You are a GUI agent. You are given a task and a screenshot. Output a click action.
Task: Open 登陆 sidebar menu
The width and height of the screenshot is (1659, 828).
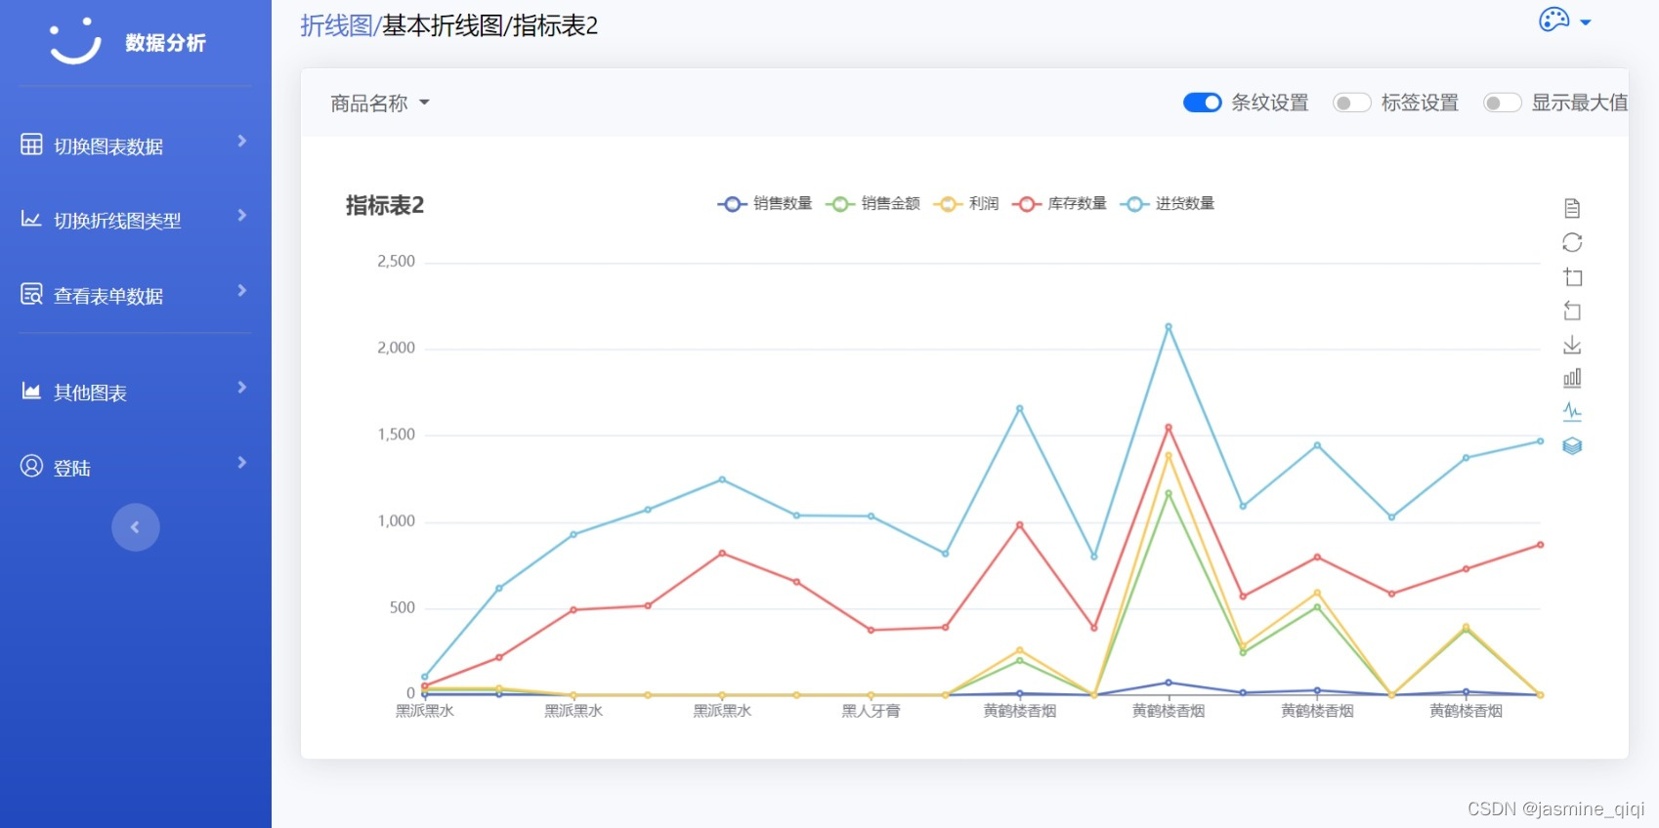(x=136, y=467)
